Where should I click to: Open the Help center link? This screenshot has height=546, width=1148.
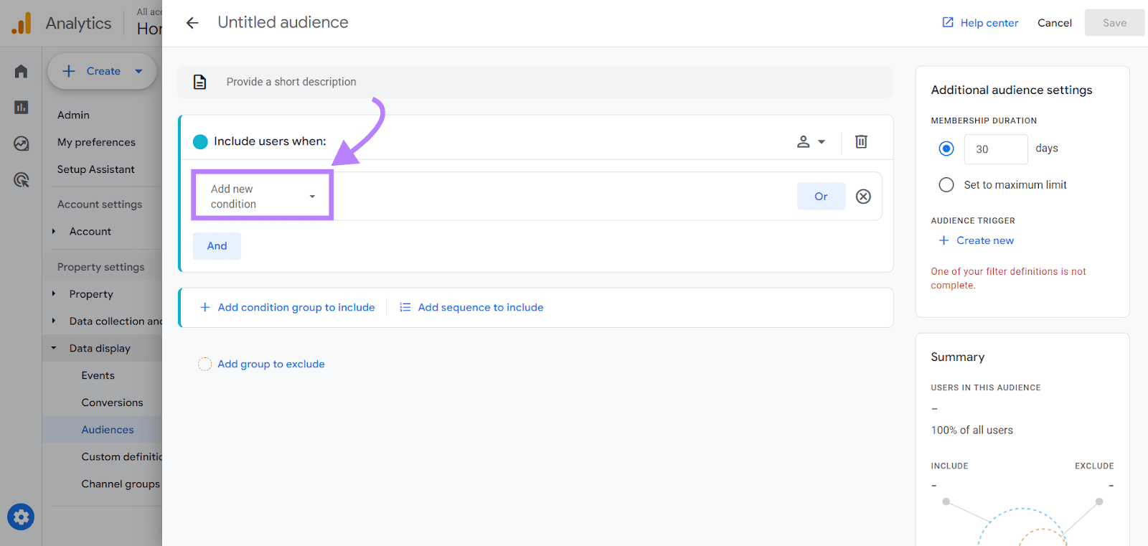[x=980, y=23]
